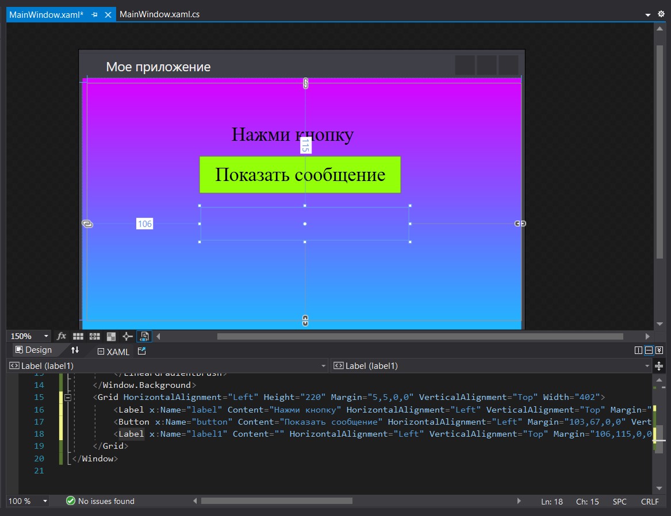This screenshot has width=671, height=516.
Task: Toggle the snap grid display icon
Action: (x=78, y=336)
